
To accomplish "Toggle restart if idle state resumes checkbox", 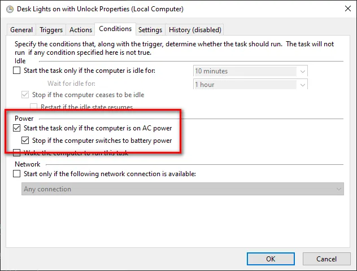I will tap(33, 107).
